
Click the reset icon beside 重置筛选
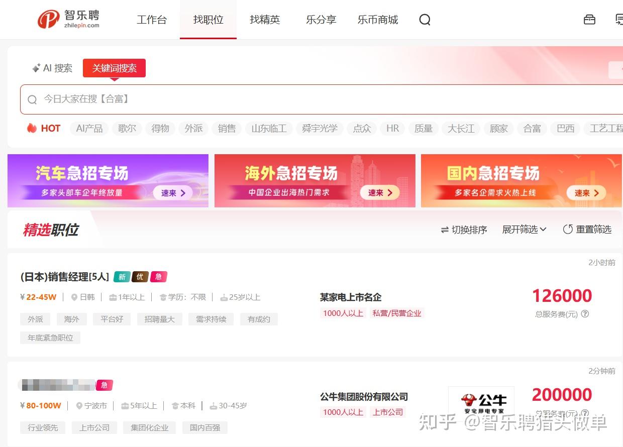coord(568,229)
